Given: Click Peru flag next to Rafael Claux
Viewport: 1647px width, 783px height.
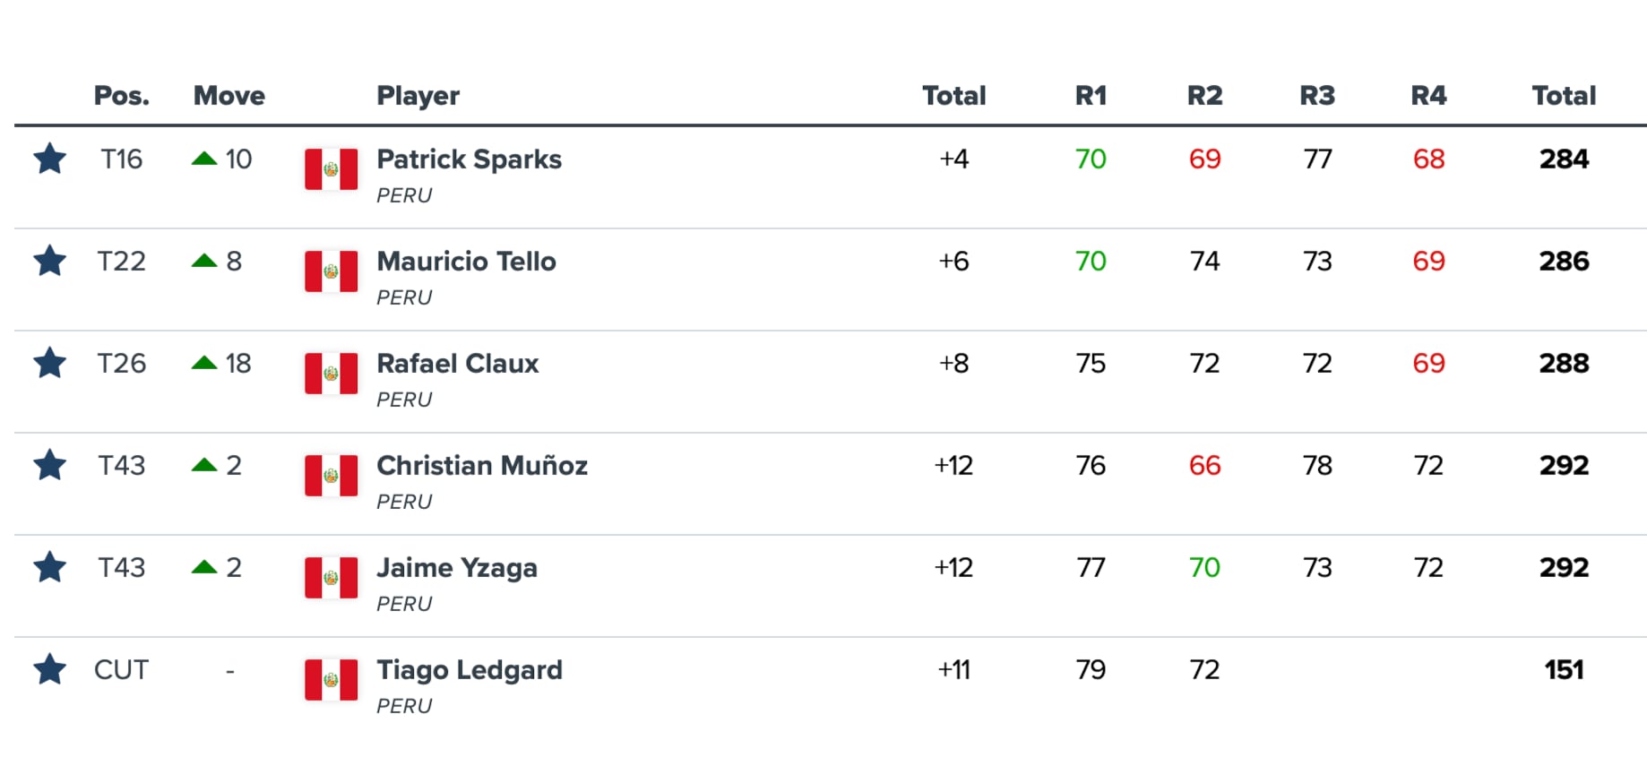Looking at the screenshot, I should [x=331, y=374].
